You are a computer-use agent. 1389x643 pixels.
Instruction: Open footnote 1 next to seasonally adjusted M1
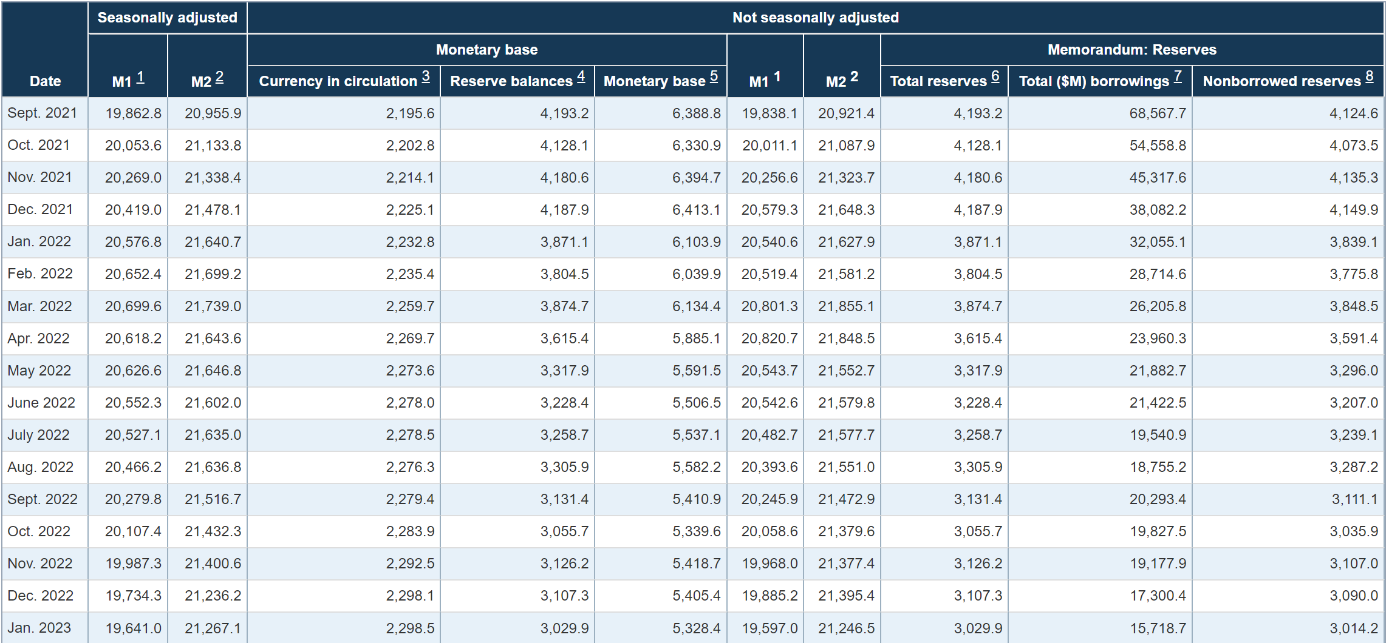(140, 77)
